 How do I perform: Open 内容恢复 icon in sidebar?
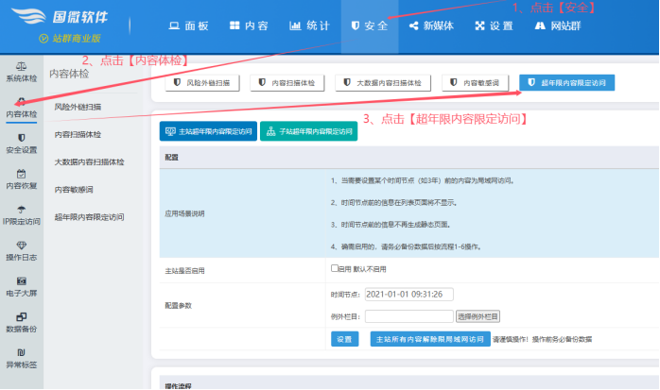21,174
